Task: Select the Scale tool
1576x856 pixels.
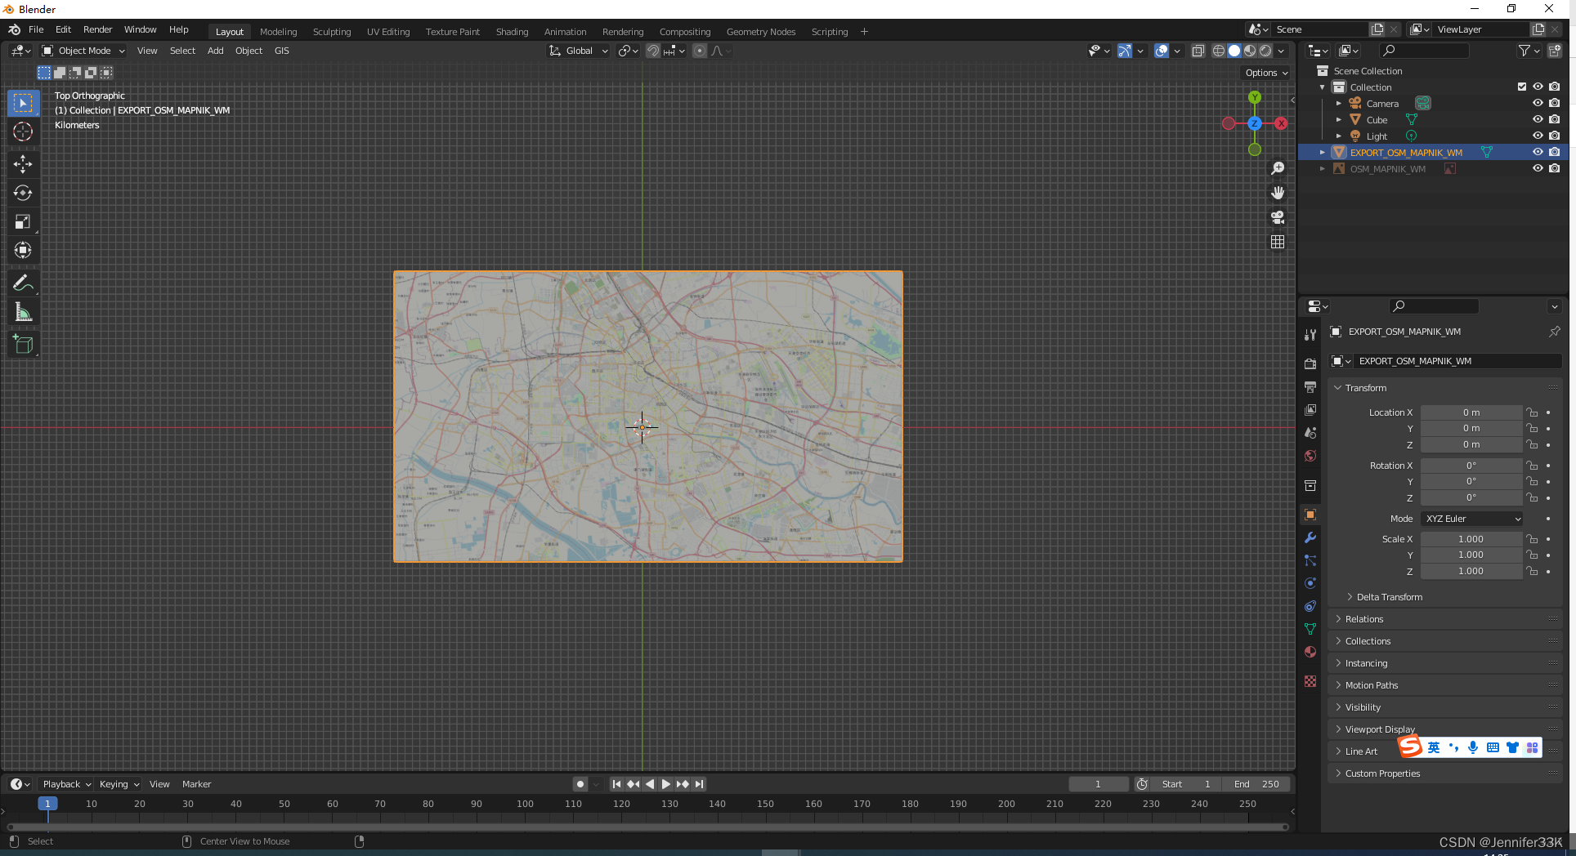Action: 23,221
